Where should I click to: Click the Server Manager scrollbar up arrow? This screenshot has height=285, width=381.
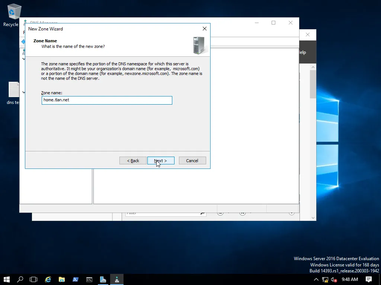click(313, 67)
